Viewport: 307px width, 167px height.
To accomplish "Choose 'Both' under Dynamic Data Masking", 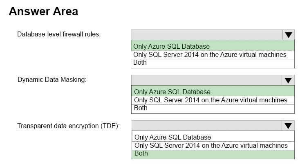I will 213,109.
